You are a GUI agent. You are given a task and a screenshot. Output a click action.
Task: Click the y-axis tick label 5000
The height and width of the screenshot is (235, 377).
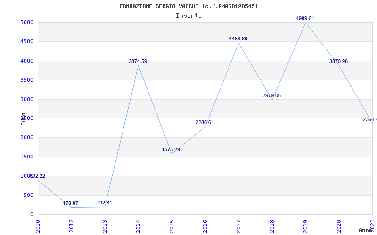(28, 22)
